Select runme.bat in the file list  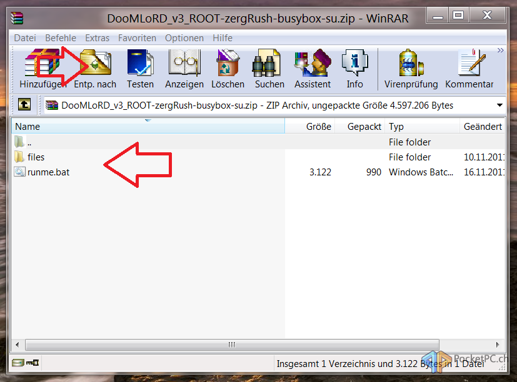[x=48, y=172]
